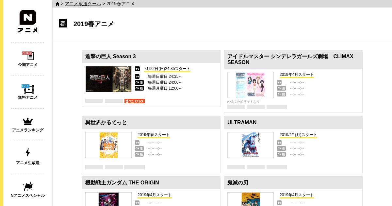
Task: Click dアニメストア badge under 進撃の巨人
Action: [x=135, y=101]
